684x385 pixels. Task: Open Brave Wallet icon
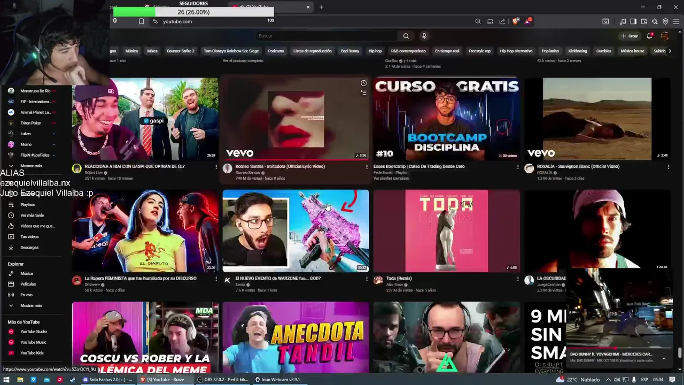point(644,21)
